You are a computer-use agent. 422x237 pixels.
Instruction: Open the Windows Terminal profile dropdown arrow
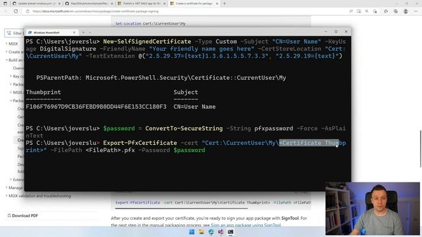90,32
